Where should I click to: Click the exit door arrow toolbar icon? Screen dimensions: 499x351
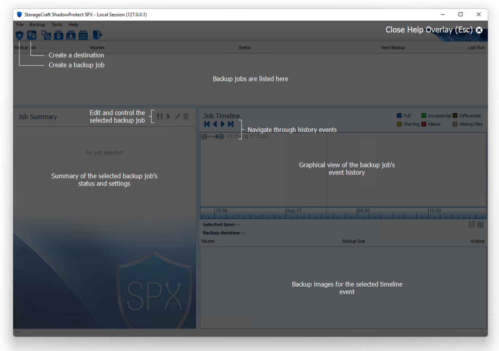coord(97,35)
